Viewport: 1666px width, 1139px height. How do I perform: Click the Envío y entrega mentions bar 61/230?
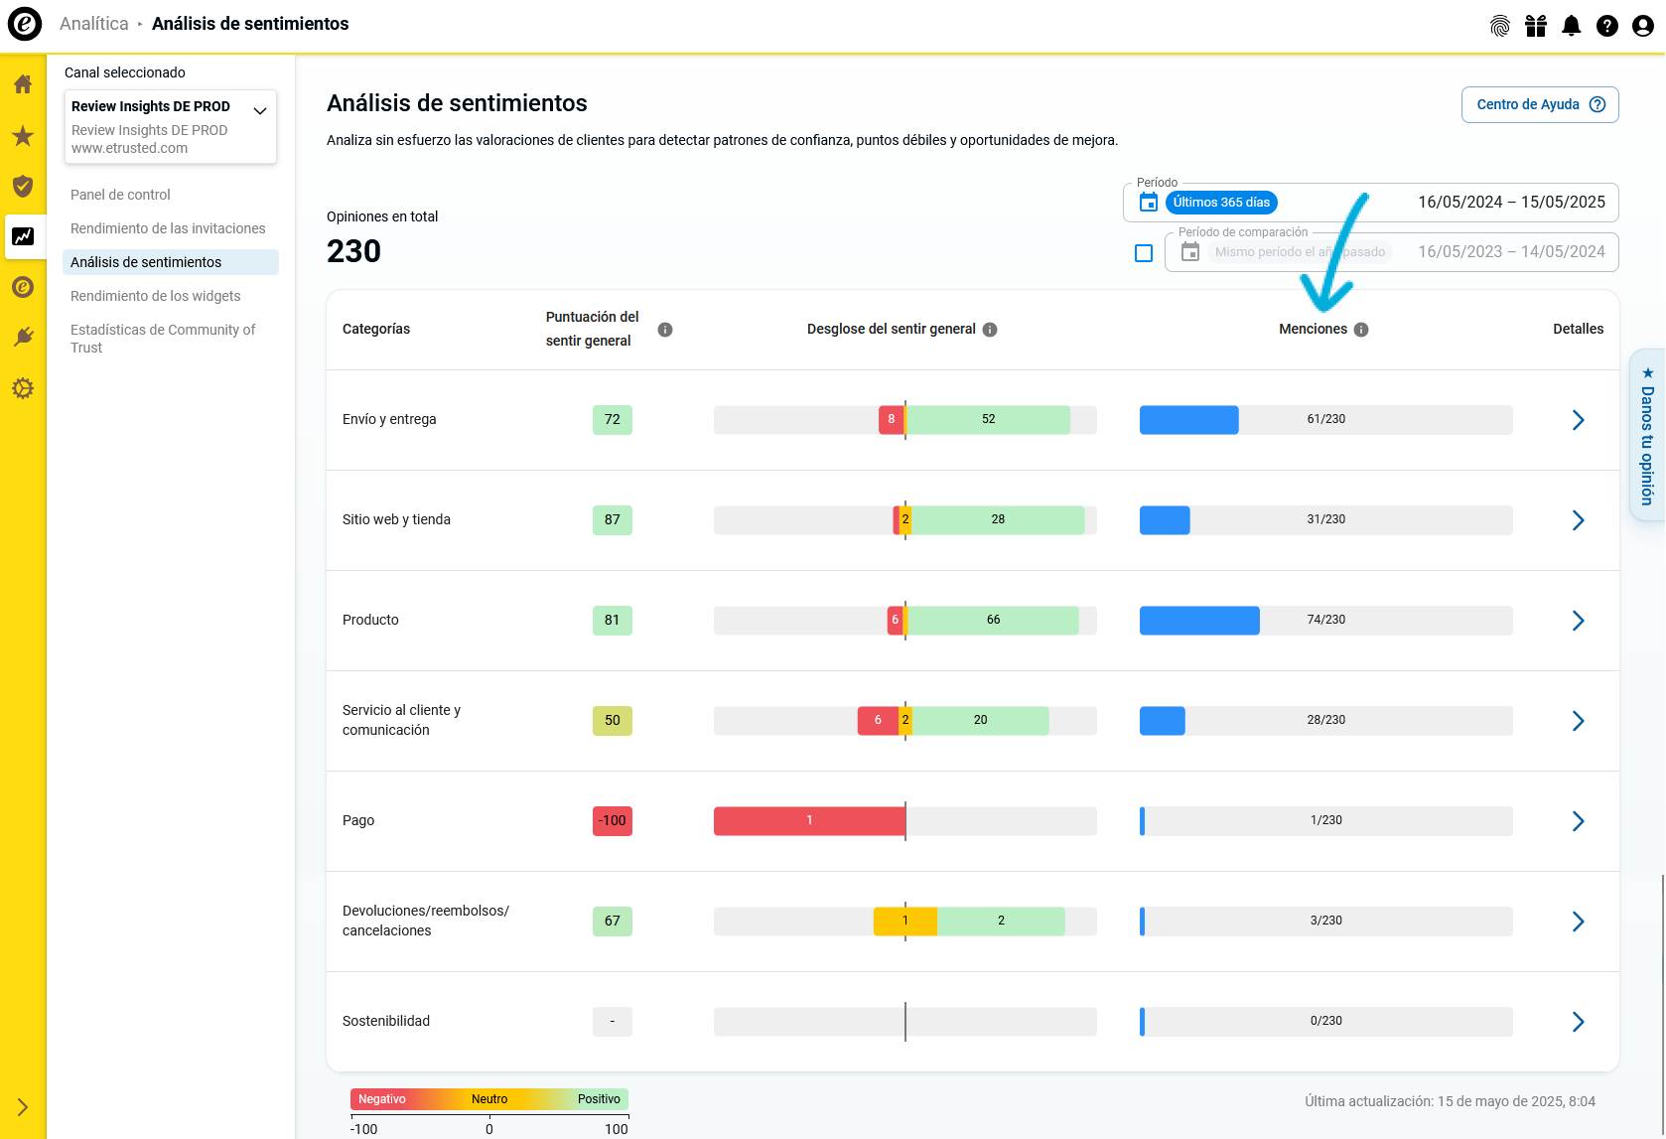1326,420
